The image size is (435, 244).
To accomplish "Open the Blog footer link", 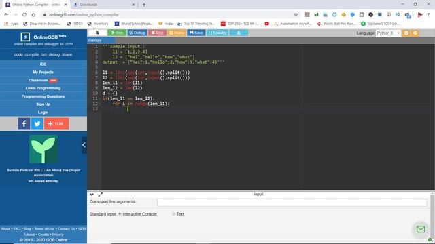I will point(27,229).
